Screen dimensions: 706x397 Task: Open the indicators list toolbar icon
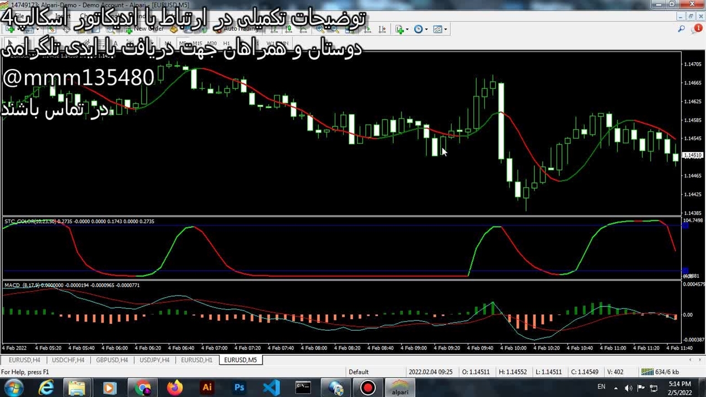(399, 29)
